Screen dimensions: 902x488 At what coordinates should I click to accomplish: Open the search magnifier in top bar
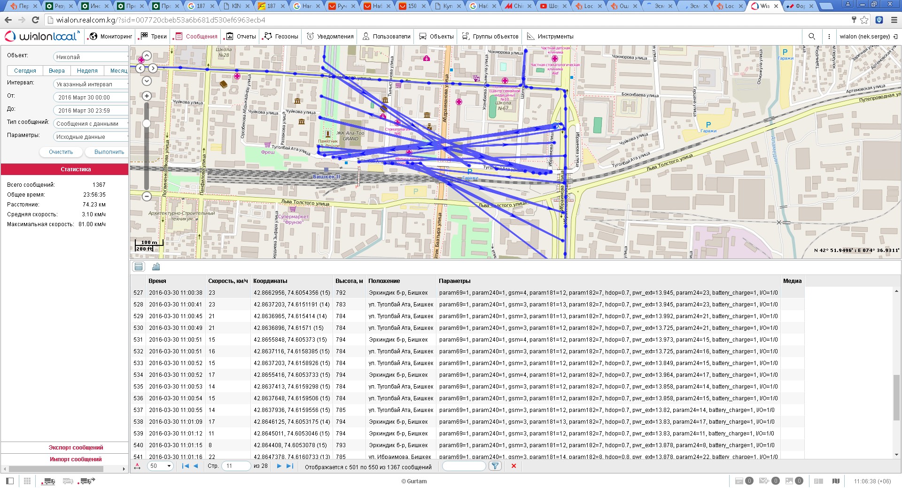(x=812, y=37)
